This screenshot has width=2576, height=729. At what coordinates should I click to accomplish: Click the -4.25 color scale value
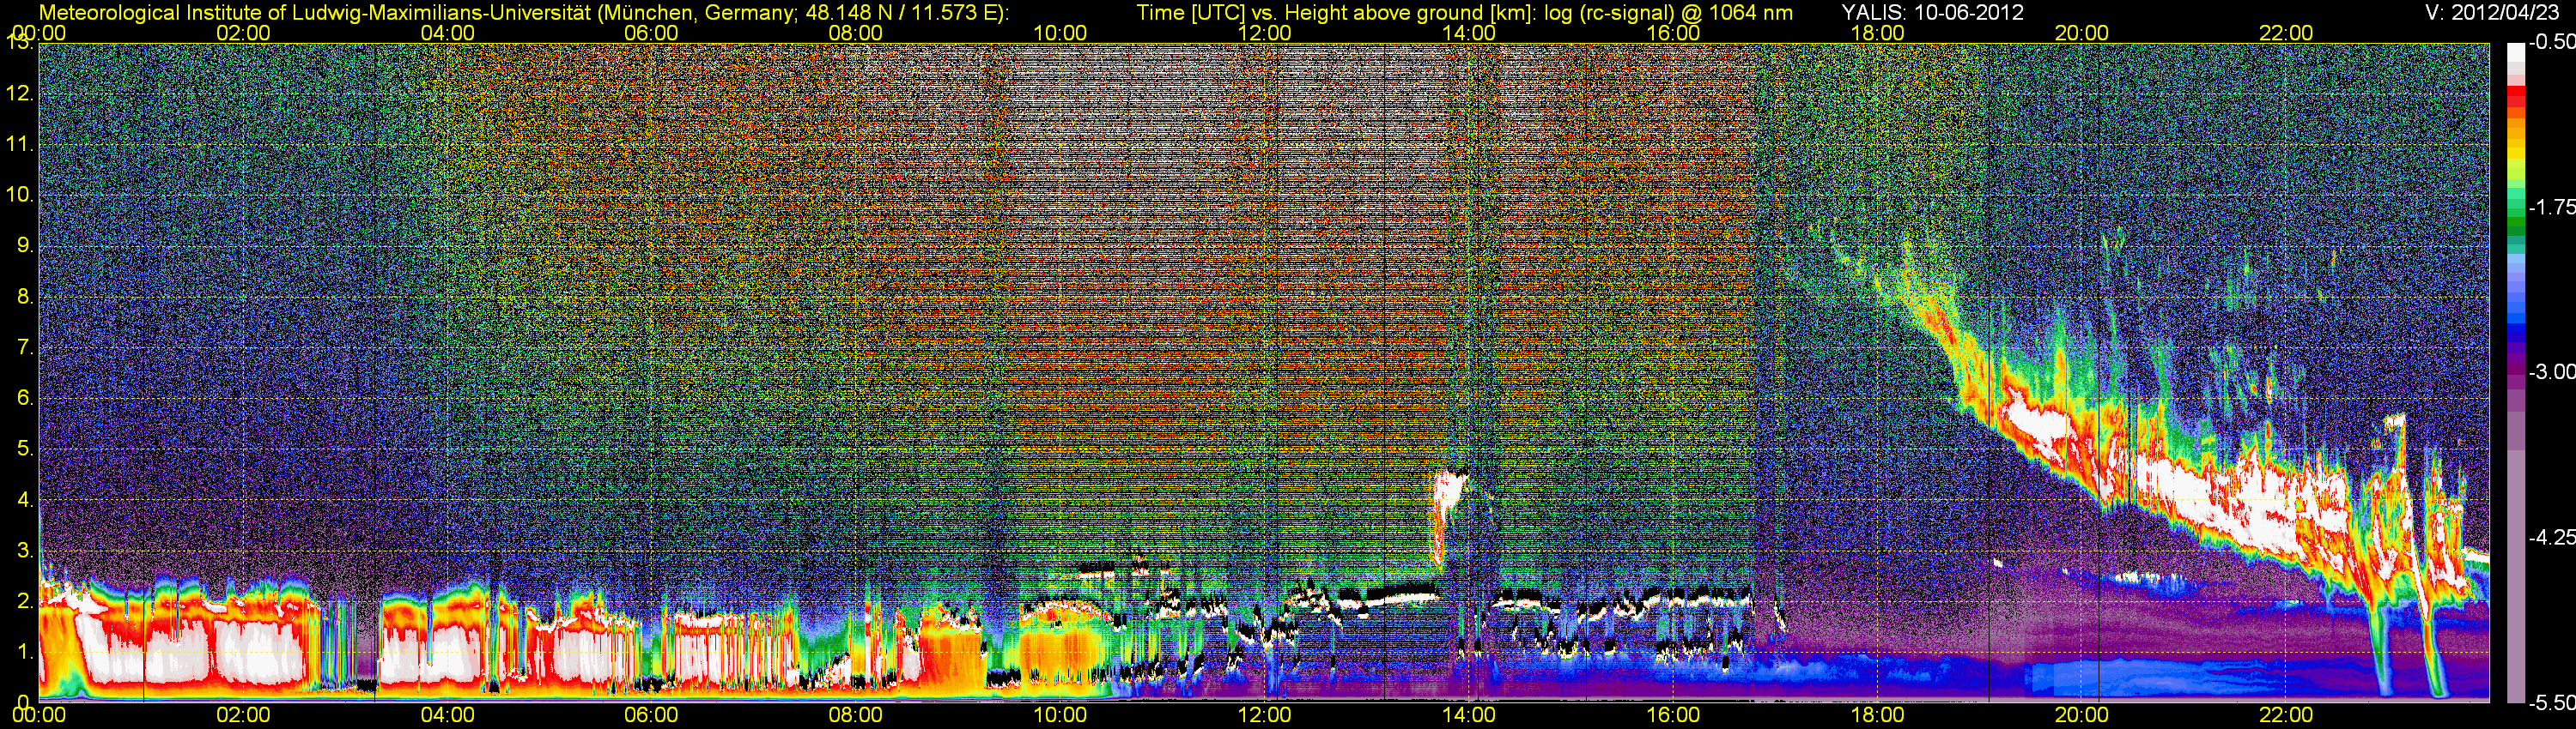point(2551,537)
